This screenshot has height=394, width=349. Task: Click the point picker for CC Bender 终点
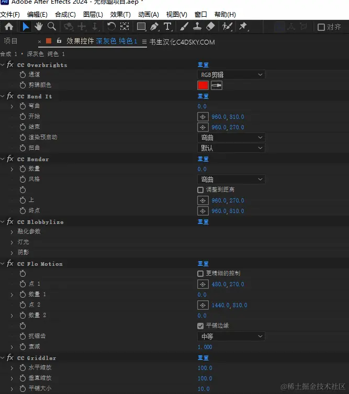tap(203, 211)
